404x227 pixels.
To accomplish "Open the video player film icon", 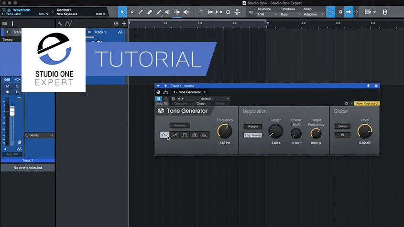I will tap(385, 12).
